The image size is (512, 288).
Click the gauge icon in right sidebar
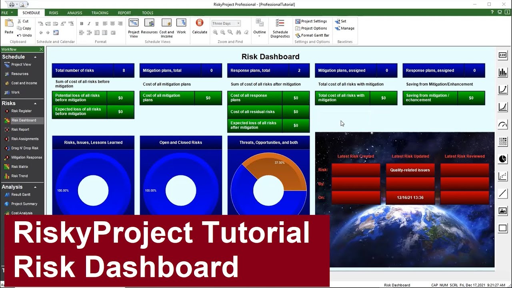(x=503, y=124)
